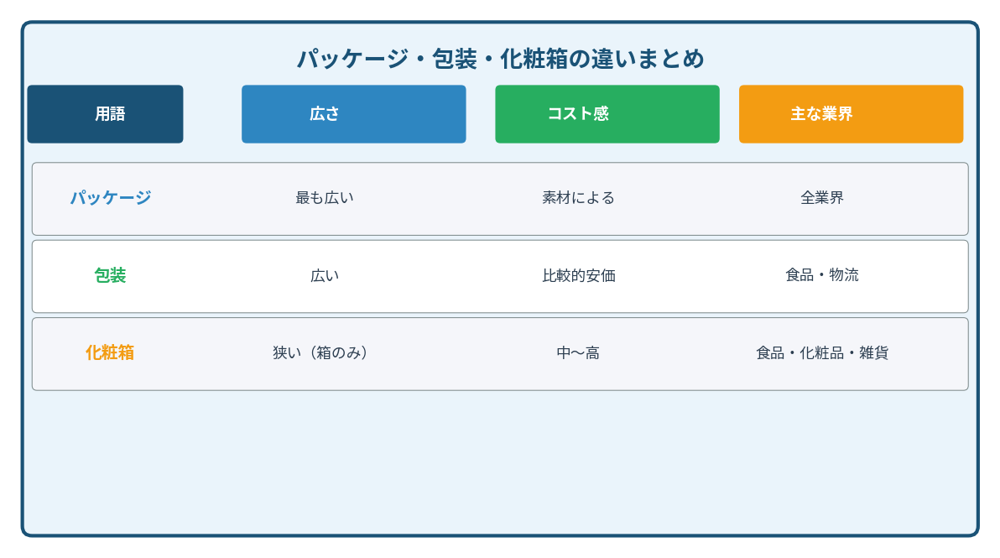
Task: Click the blue パッケージ row label
Action: click(110, 198)
